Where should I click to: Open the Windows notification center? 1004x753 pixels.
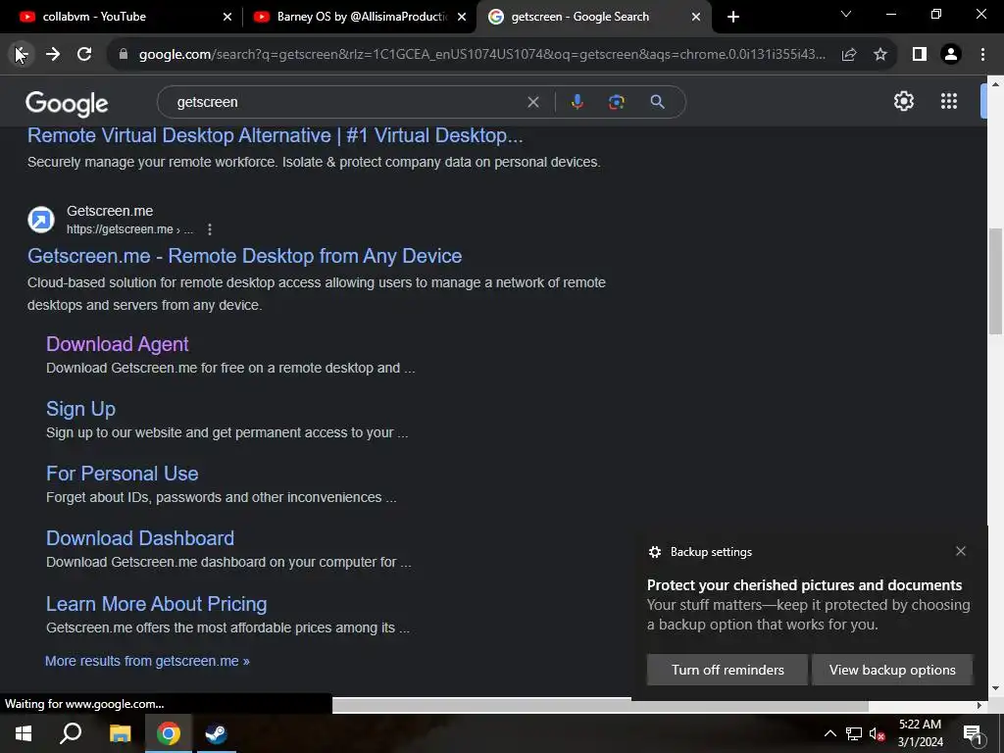point(974,734)
